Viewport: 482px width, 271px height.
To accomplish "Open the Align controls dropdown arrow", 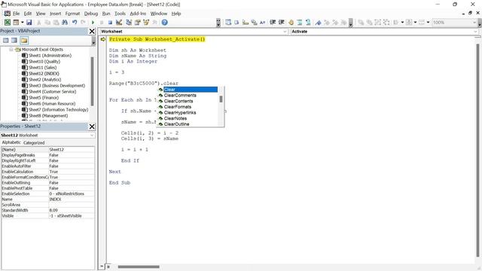I will click(402, 22).
